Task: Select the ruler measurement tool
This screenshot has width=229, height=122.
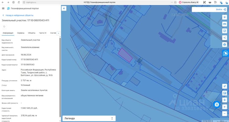Action: [224, 24]
